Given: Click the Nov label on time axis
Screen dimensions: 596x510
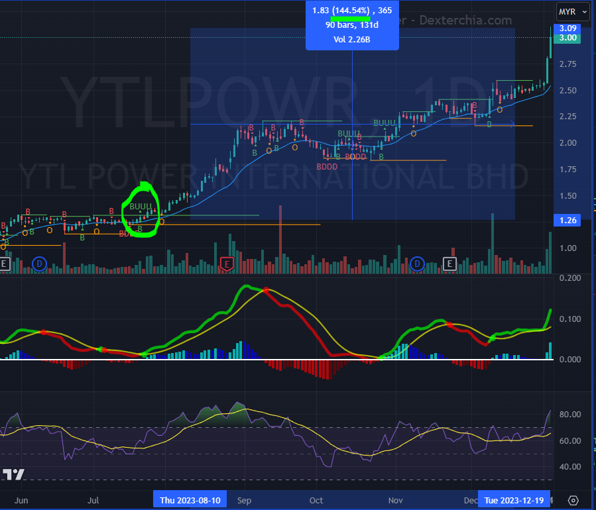Looking at the screenshot, I should pos(395,501).
